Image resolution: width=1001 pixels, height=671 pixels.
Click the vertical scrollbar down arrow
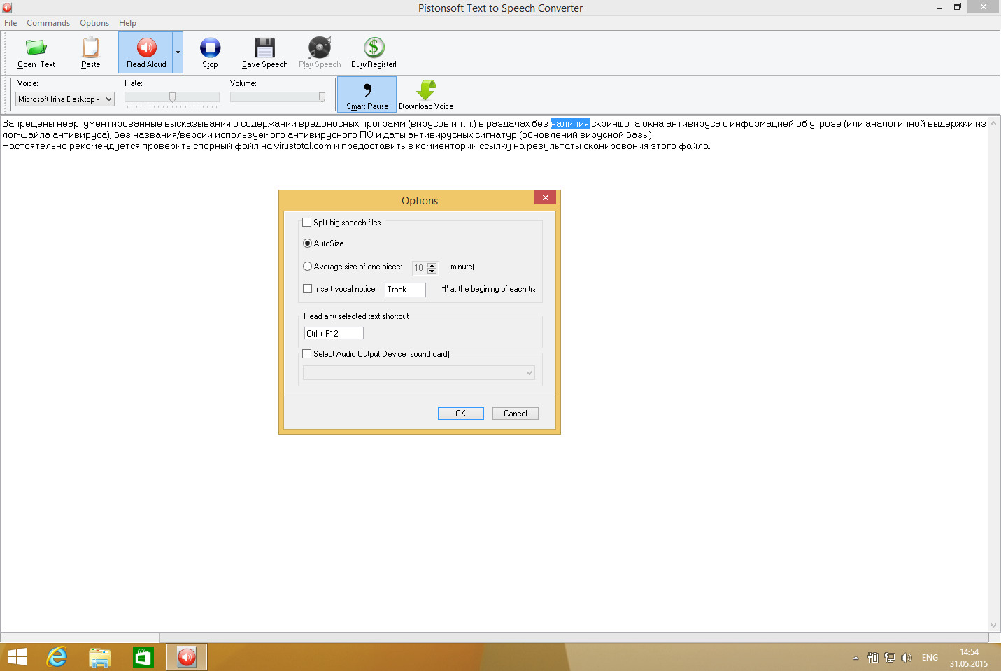(x=993, y=626)
